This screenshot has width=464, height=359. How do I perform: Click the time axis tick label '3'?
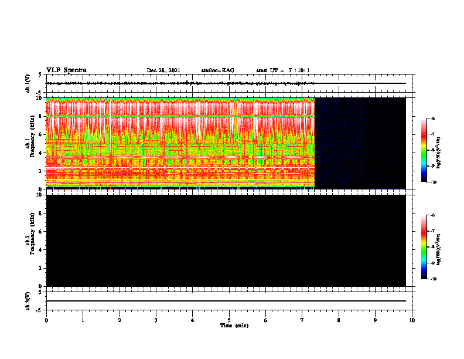156,320
